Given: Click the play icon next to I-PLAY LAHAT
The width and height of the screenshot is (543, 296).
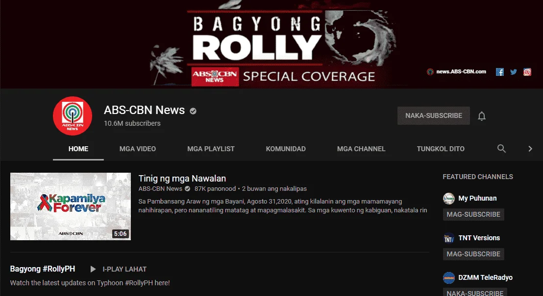Looking at the screenshot, I should 93,269.
